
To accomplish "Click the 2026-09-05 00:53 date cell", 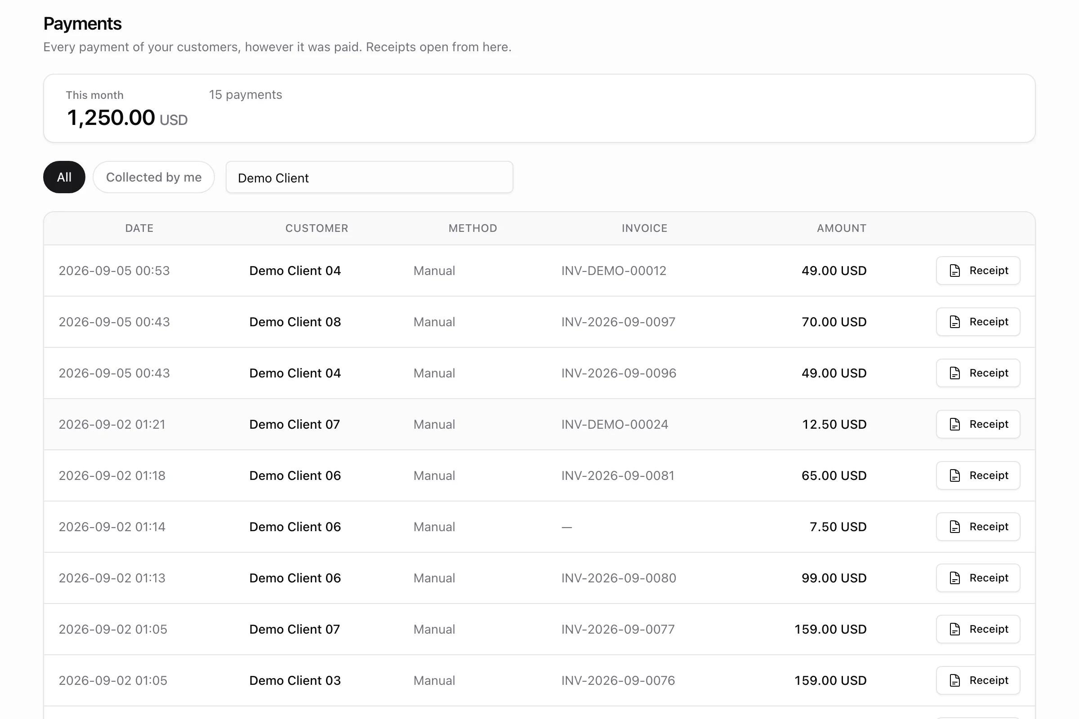I will coord(114,271).
